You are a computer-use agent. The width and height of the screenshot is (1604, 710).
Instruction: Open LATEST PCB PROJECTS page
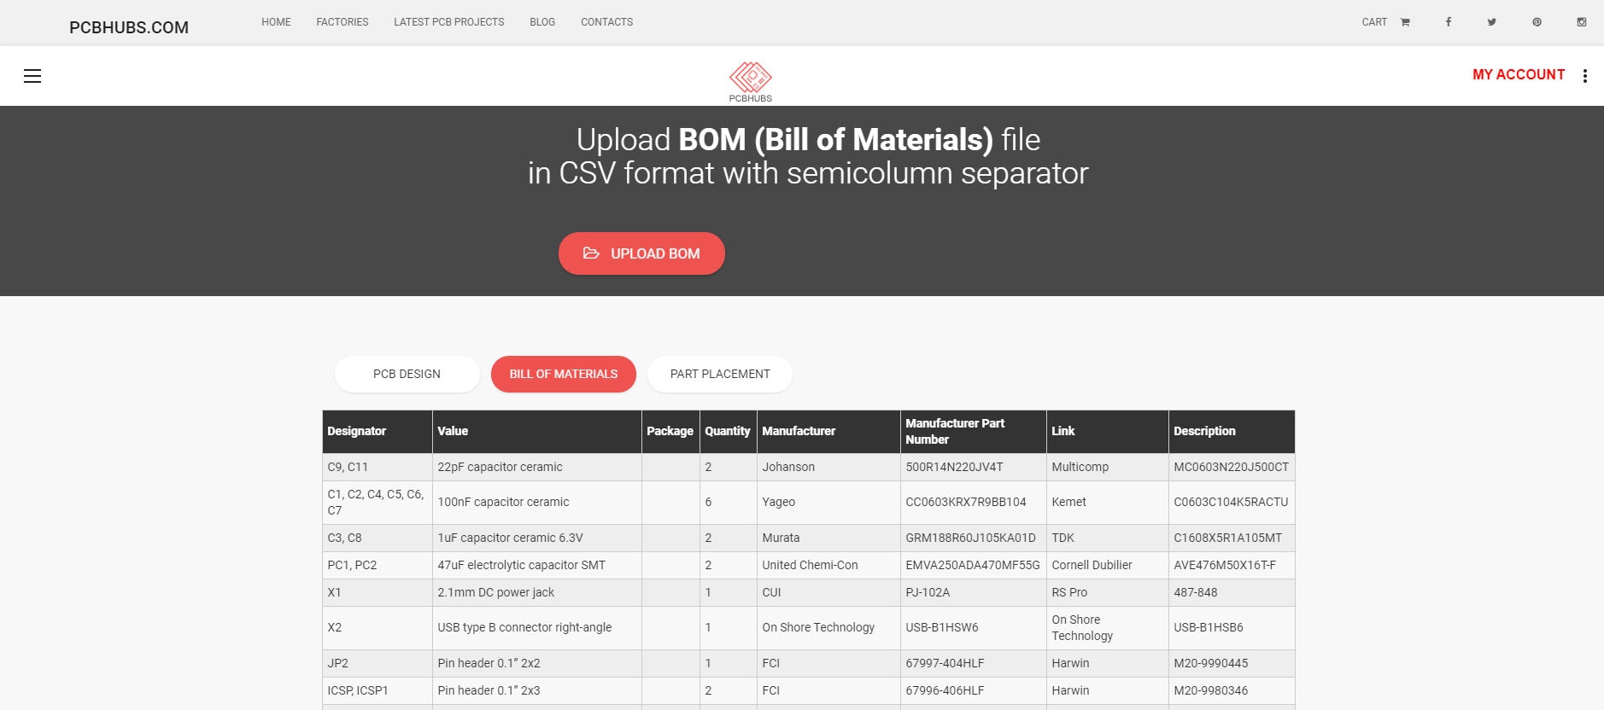coord(449,22)
